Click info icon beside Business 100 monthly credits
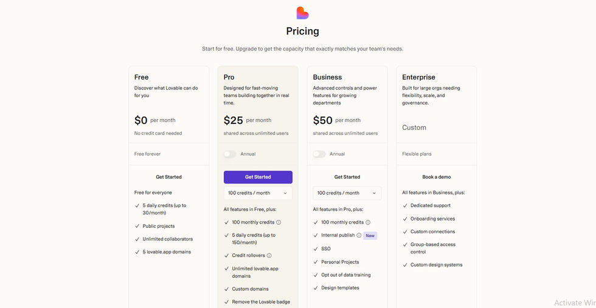 tap(368, 222)
